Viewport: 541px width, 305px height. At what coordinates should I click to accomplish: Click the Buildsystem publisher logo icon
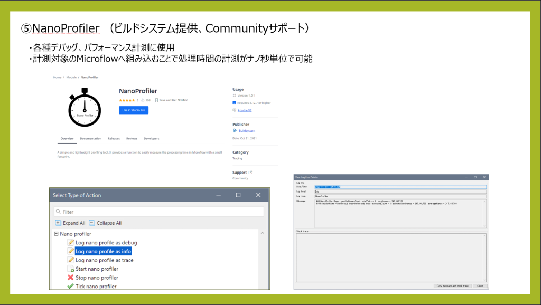click(x=235, y=130)
